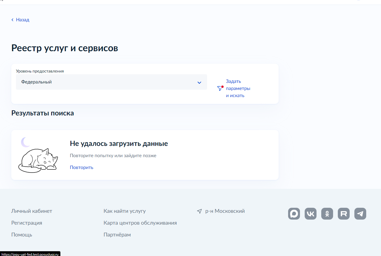
Task: Open Личный кабинет in the footer
Action: [32, 211]
